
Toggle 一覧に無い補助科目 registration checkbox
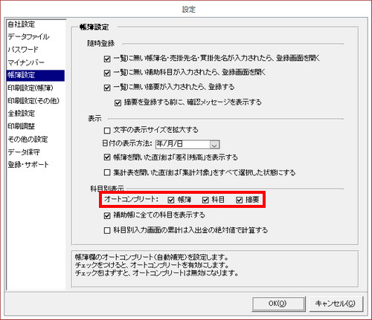point(107,74)
